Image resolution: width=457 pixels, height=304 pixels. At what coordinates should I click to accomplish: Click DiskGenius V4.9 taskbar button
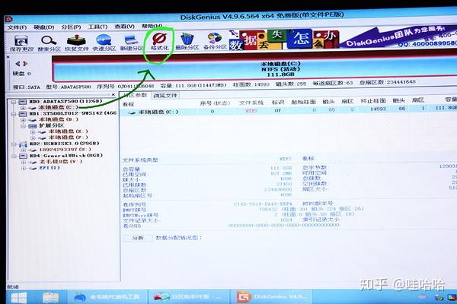pos(272,296)
